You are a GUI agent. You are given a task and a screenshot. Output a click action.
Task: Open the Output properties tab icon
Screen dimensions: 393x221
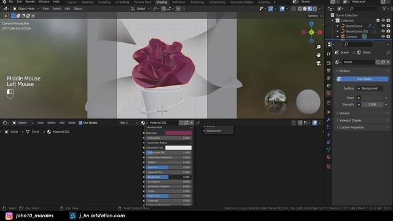pyautogui.click(x=329, y=71)
